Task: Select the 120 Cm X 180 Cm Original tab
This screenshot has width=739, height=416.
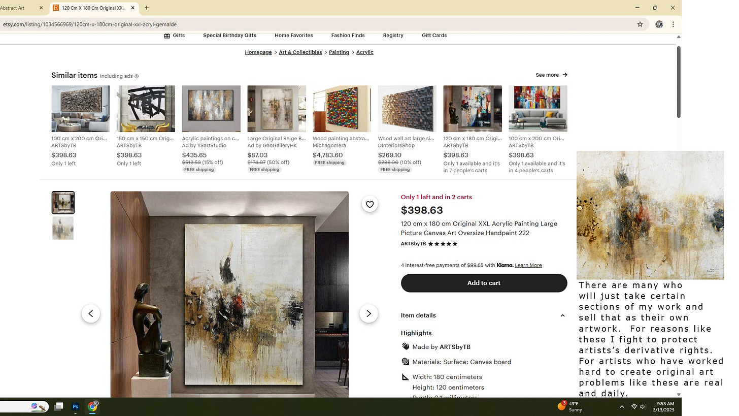Action: 93,8
